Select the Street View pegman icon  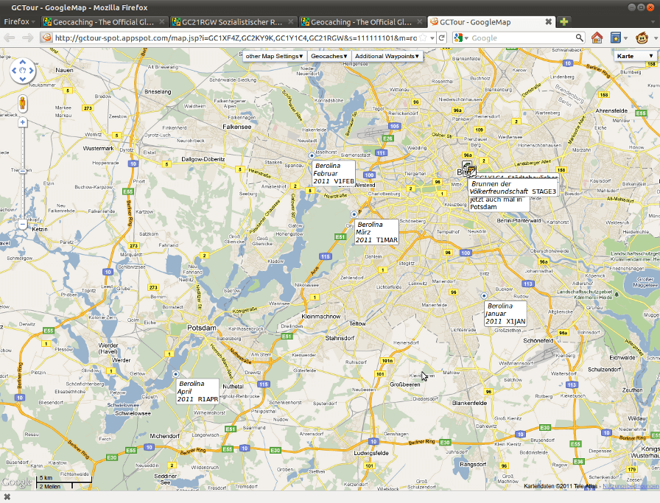23,104
